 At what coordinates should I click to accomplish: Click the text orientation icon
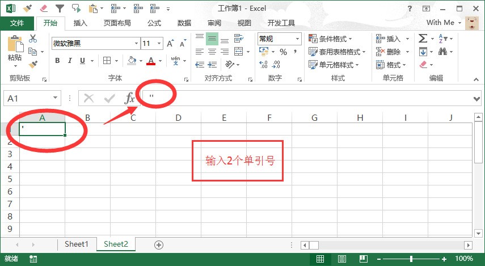pyautogui.click(x=230, y=64)
